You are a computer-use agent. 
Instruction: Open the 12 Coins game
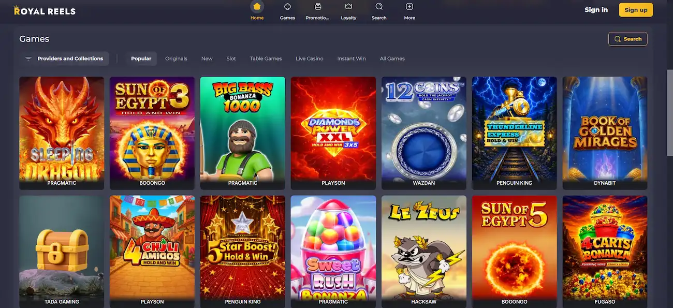pos(424,133)
